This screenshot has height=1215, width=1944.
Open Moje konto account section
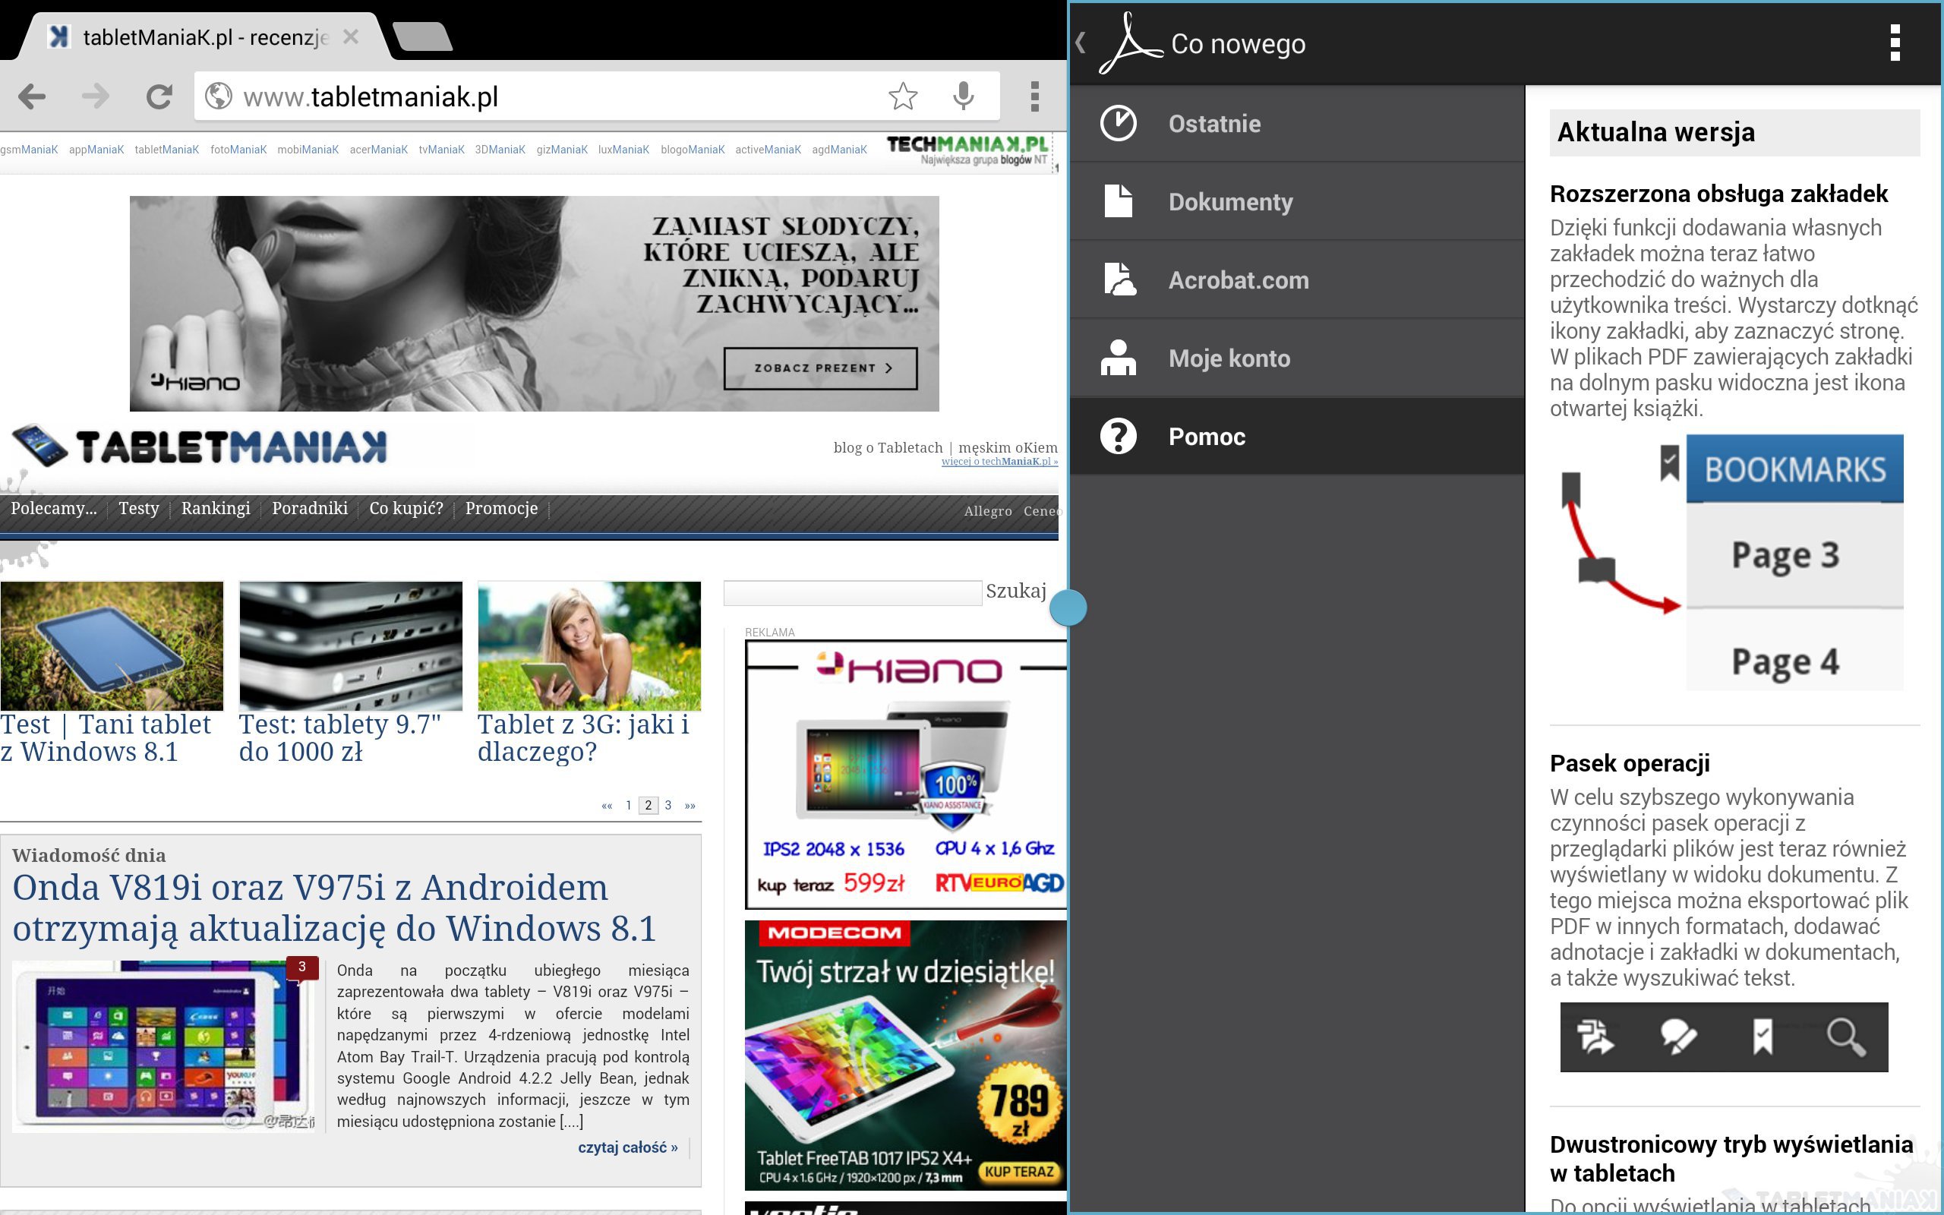click(1295, 358)
